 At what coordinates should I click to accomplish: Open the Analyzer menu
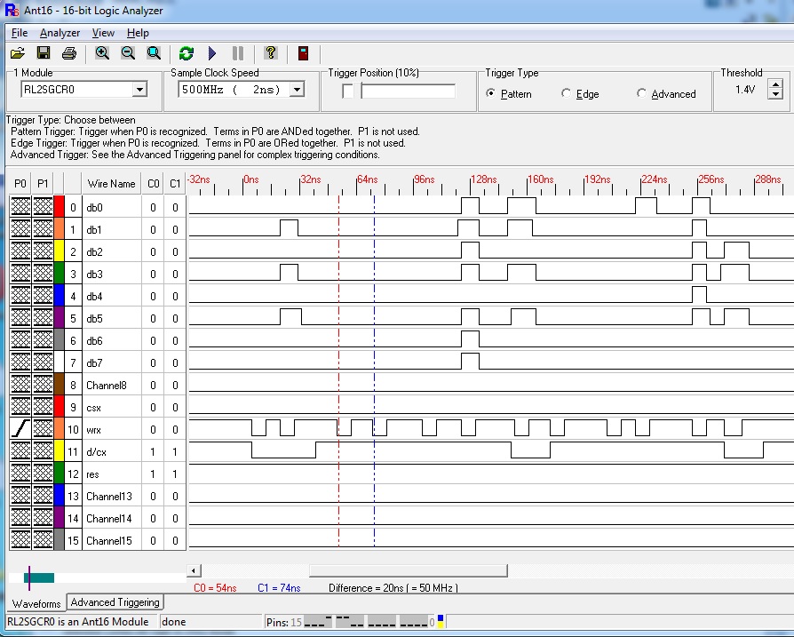click(x=60, y=33)
